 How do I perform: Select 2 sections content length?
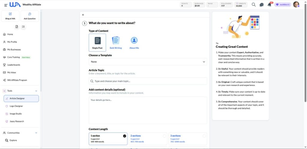click(148, 139)
